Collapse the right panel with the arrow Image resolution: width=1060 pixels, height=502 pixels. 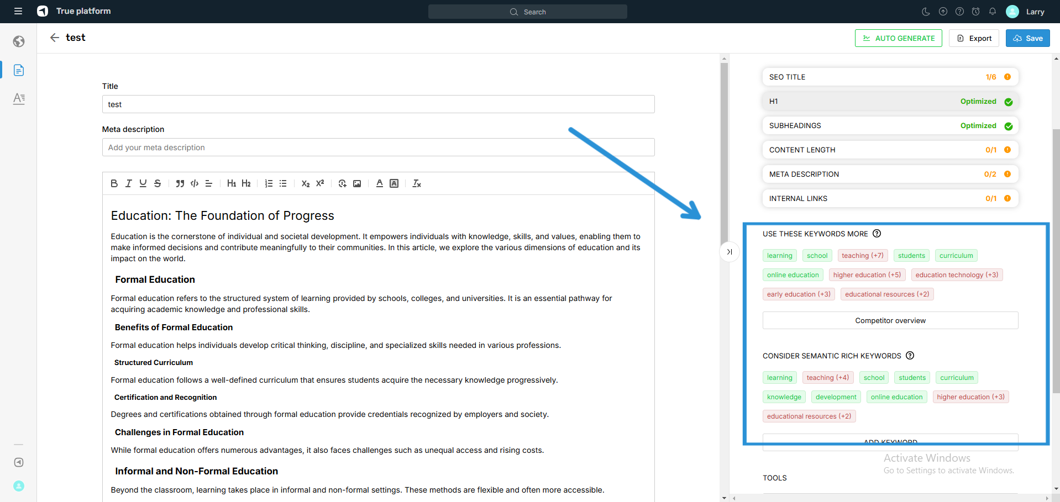(730, 252)
